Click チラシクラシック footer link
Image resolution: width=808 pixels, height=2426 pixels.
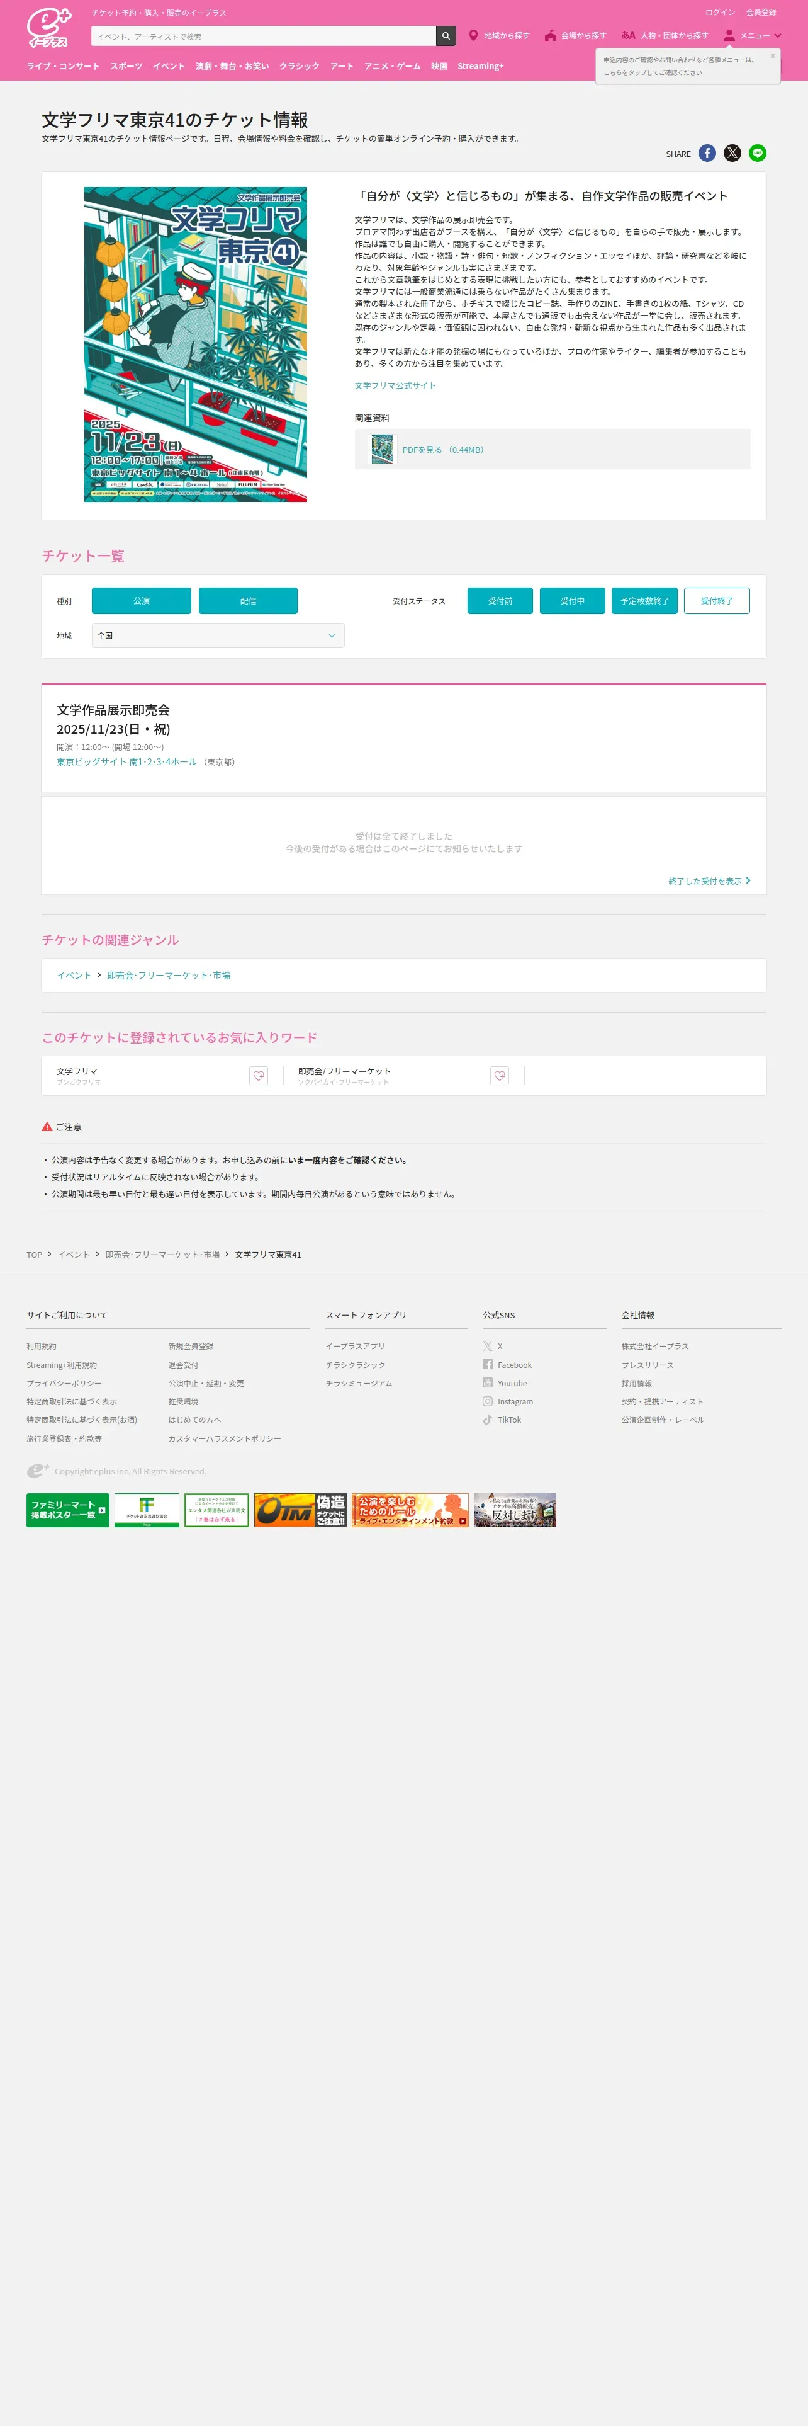356,1365
